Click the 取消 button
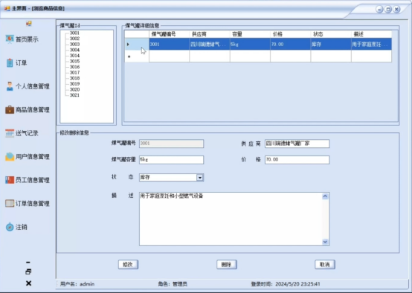This screenshot has width=412, height=293. (x=325, y=265)
